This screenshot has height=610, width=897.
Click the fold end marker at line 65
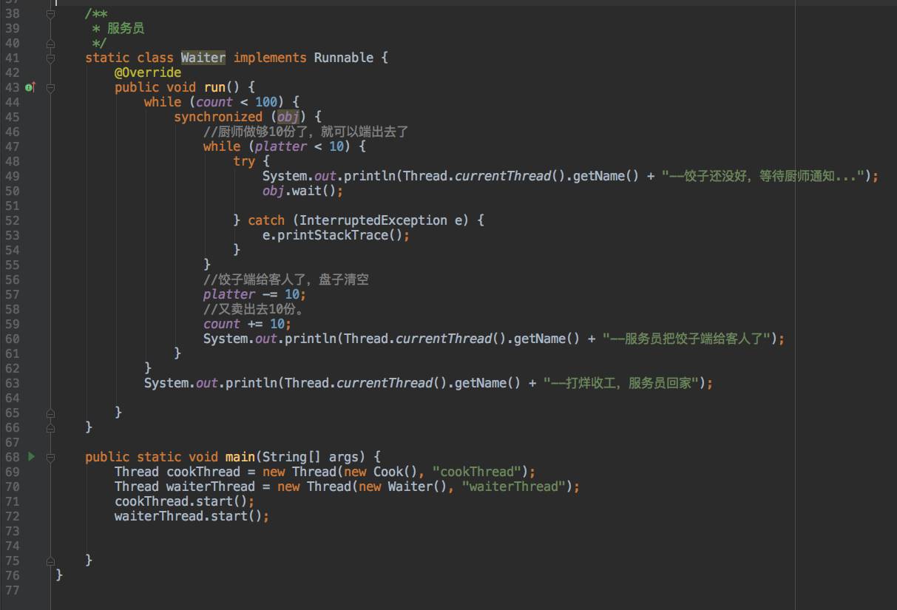click(x=50, y=413)
